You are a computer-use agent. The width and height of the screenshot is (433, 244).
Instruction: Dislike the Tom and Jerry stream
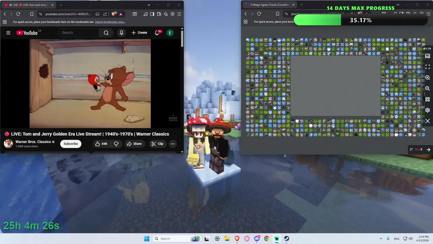(116, 144)
